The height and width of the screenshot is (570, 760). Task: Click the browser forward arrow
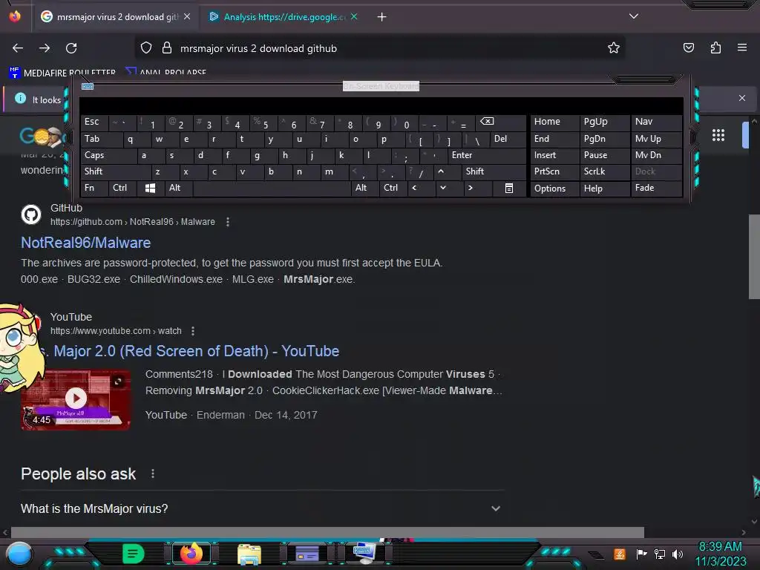[45, 48]
